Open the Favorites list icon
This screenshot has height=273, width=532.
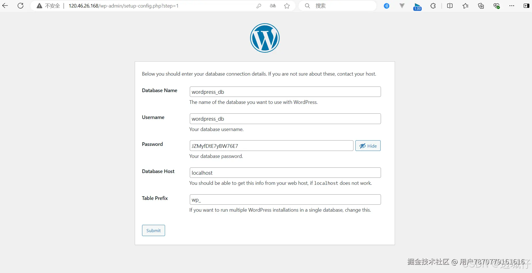[x=465, y=6]
